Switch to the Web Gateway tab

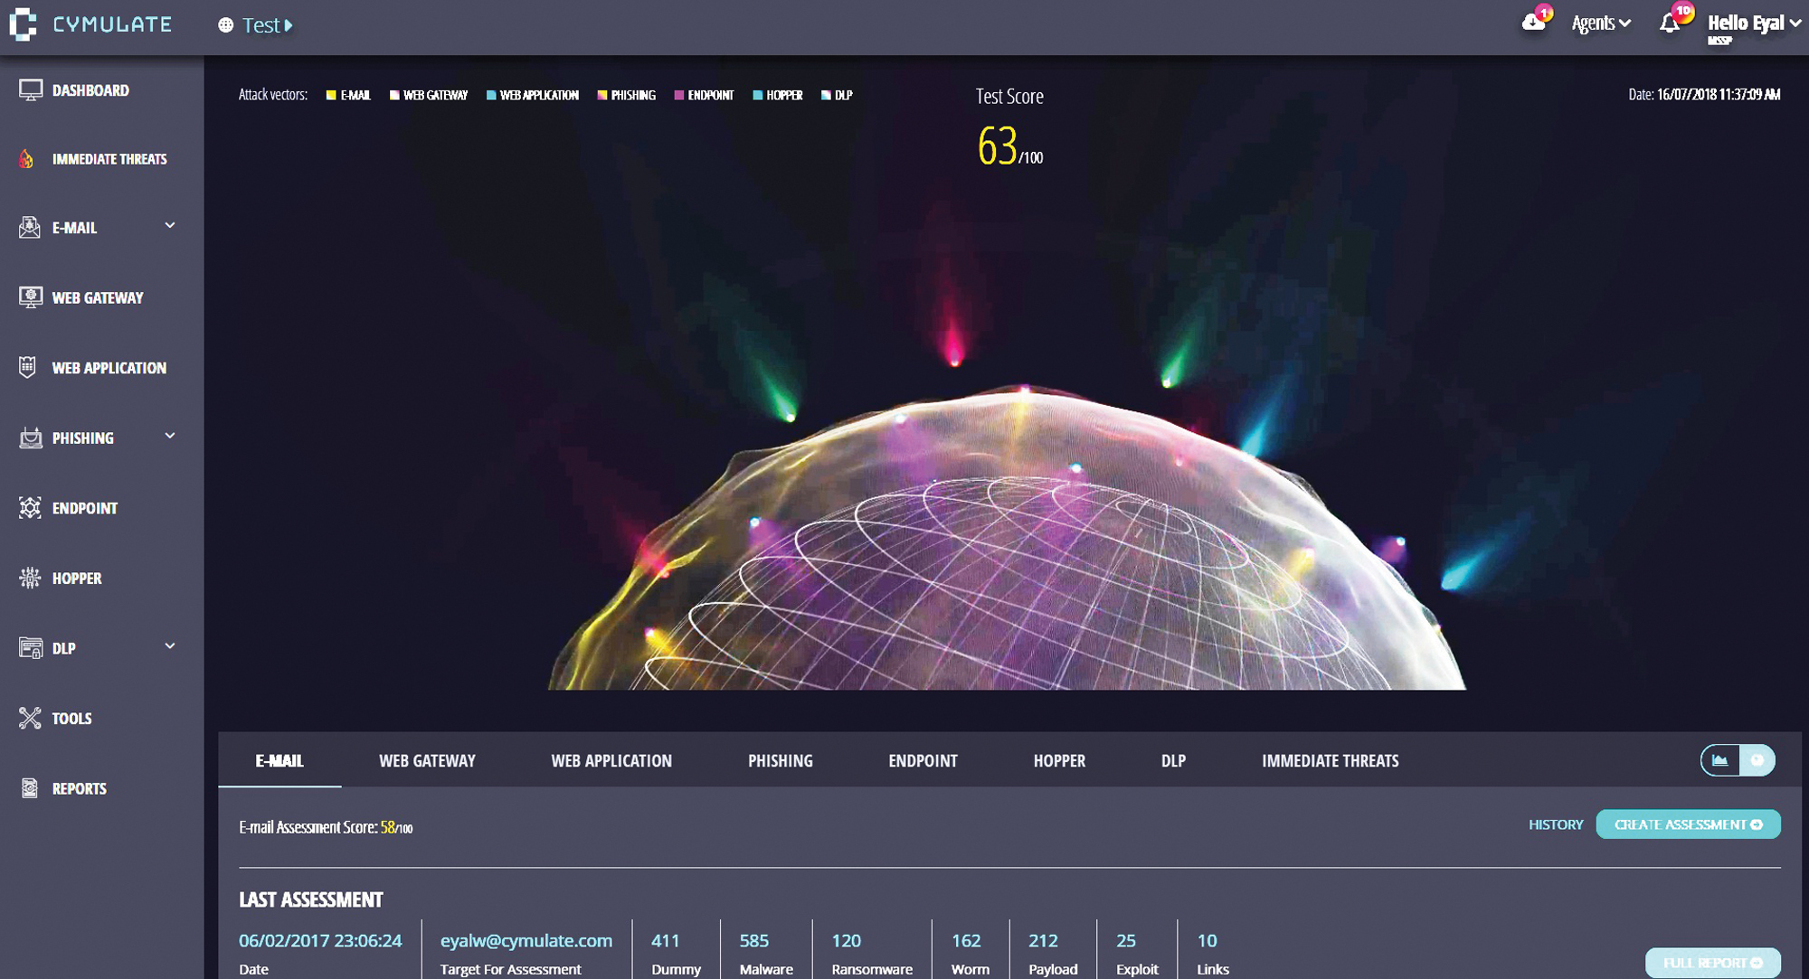point(427,761)
